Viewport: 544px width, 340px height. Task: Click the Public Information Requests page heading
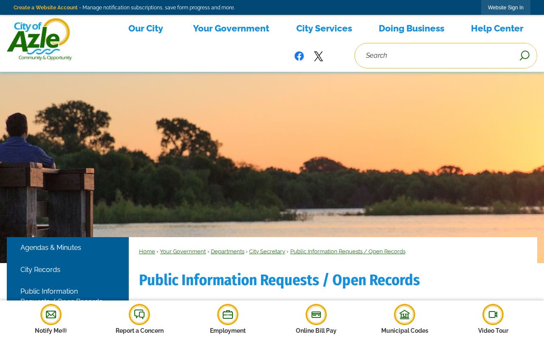(279, 280)
